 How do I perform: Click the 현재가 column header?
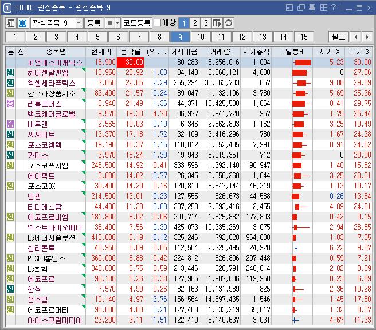101,52
